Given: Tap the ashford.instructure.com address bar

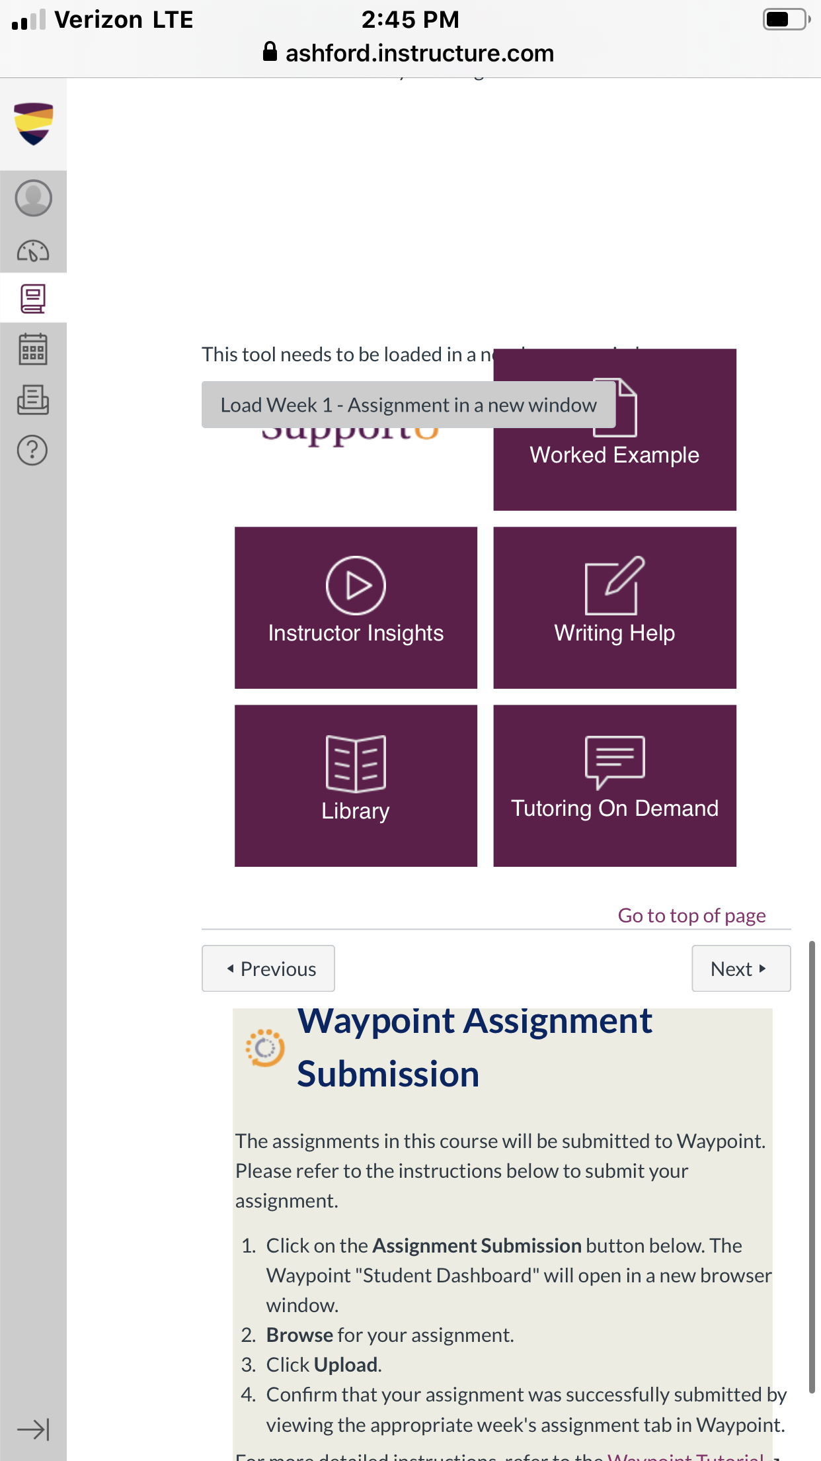Looking at the screenshot, I should [410, 53].
